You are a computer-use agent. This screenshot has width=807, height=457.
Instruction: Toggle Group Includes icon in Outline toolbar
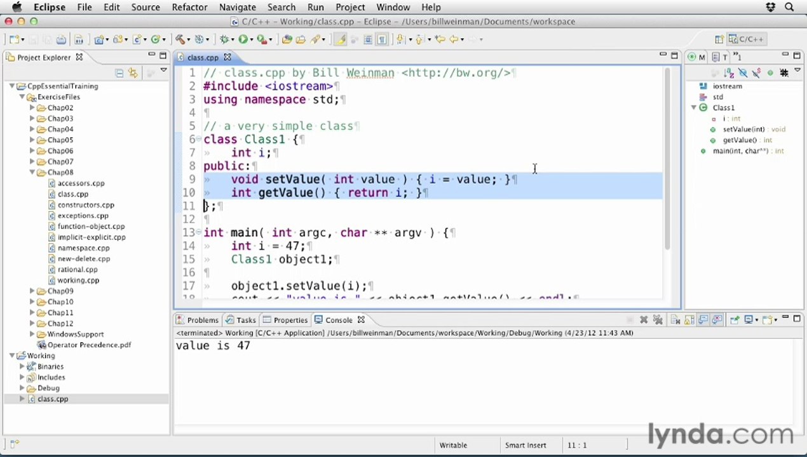(x=784, y=72)
